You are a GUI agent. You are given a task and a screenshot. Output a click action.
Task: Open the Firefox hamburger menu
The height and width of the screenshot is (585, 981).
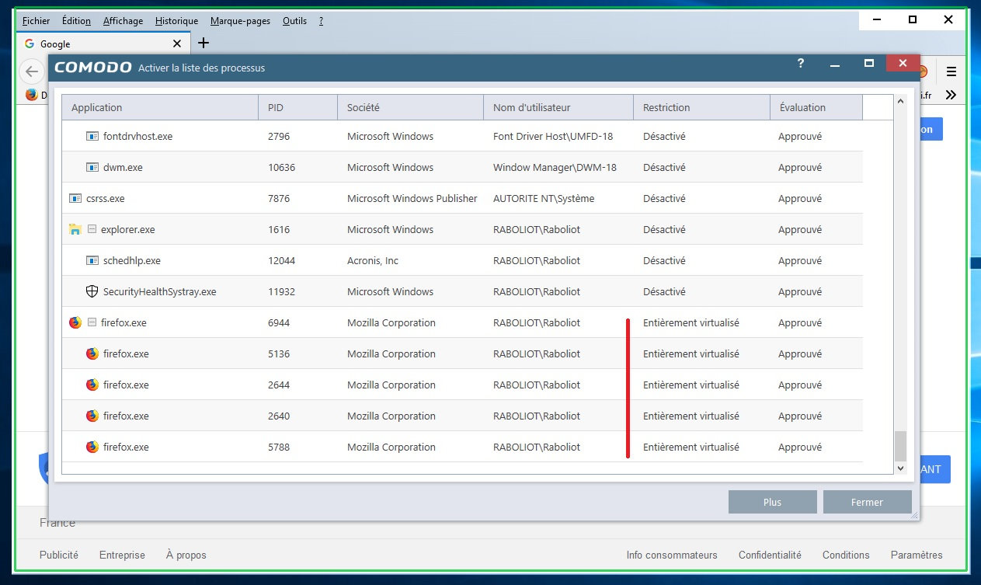[x=951, y=72]
